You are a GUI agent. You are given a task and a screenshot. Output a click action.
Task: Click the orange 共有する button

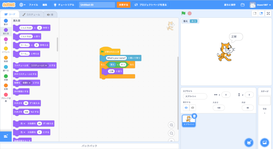(x=123, y=5)
